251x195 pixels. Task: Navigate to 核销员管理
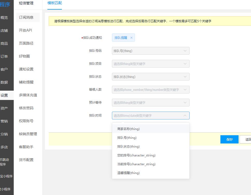tap(28, 134)
